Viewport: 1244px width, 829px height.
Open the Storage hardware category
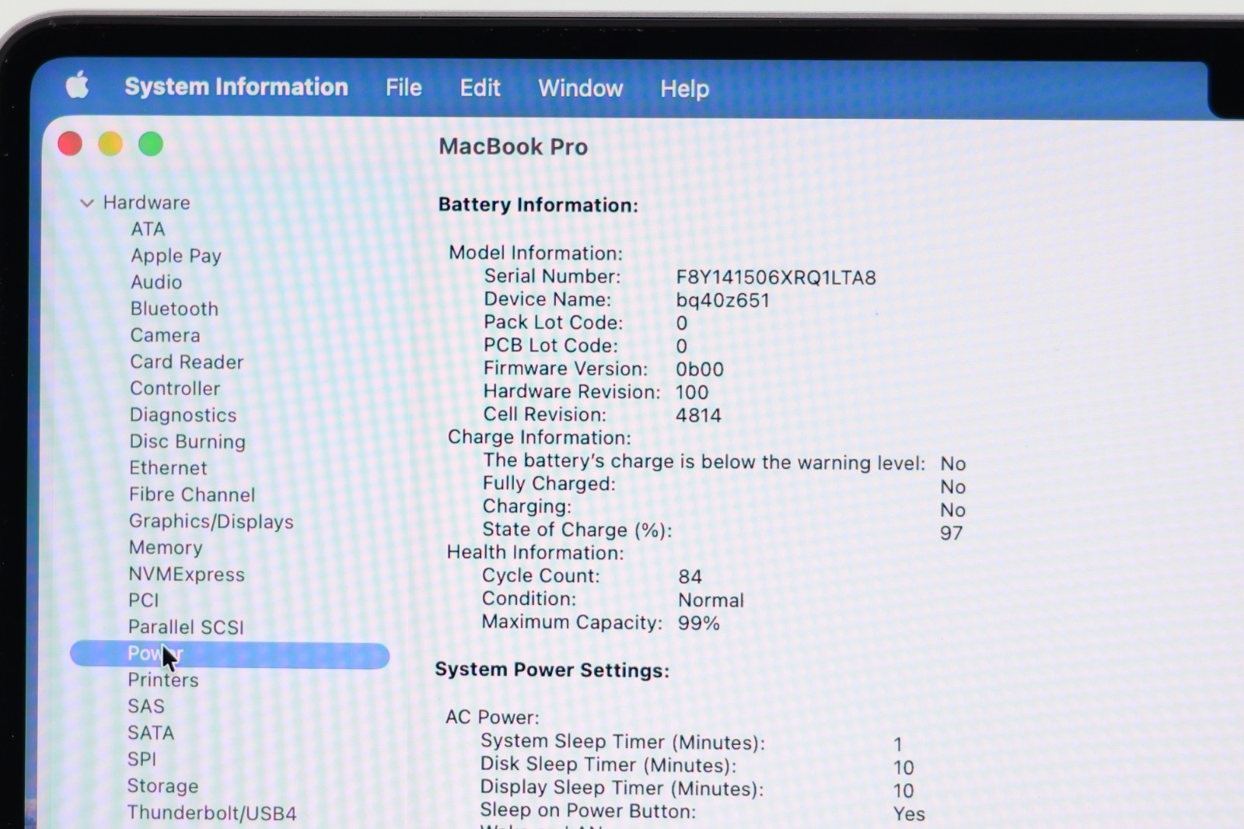[162, 786]
